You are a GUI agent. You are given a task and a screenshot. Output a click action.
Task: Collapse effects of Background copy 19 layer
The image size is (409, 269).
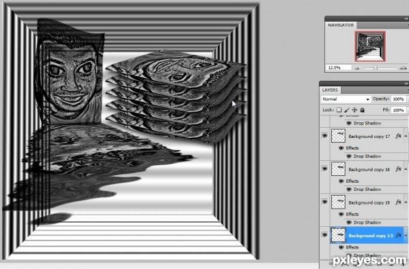click(x=406, y=202)
